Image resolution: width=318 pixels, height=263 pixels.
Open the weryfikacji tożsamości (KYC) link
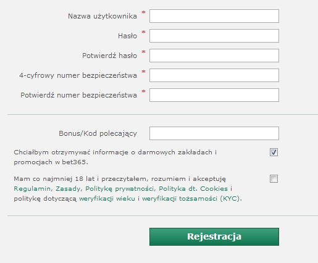point(191,199)
